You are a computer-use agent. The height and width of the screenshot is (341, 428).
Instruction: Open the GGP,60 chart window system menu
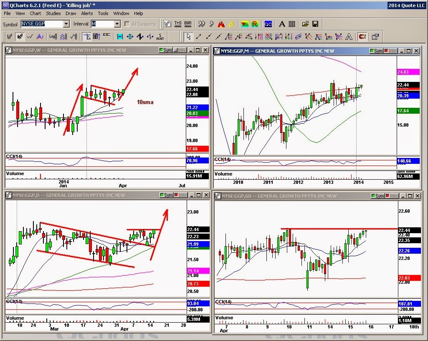coord(218,196)
